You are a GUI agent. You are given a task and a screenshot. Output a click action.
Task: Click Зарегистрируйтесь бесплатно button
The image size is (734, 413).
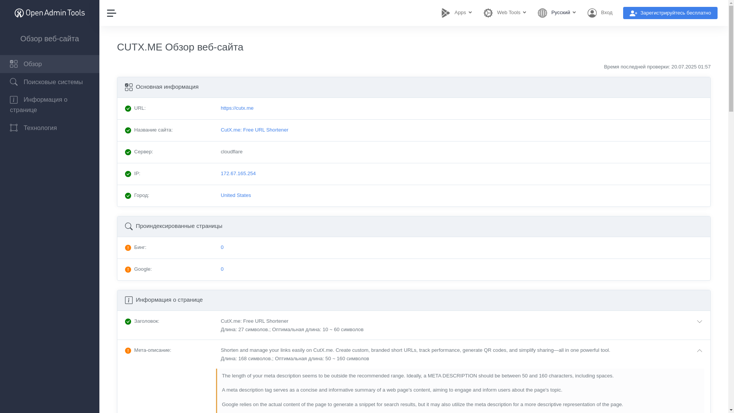click(670, 13)
